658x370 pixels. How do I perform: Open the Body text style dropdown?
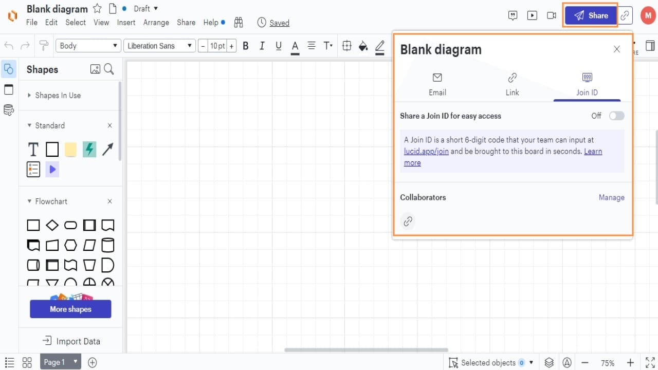[88, 46]
